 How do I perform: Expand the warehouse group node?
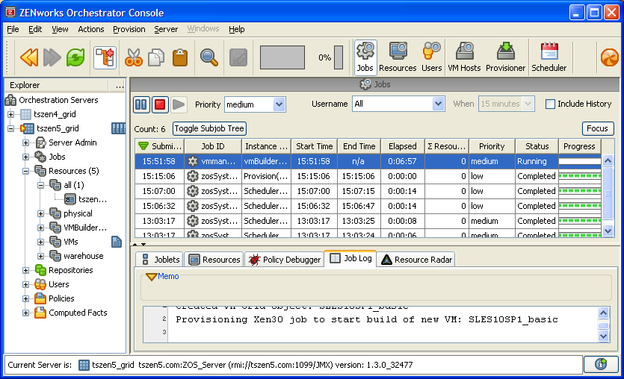click(x=40, y=256)
